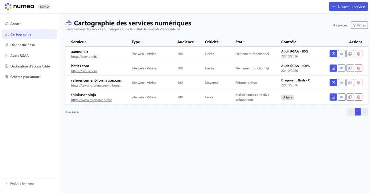Image resolution: width=370 pixels, height=193 pixels.
Task: Go to Accueil in the sidebar
Action: tap(29, 24)
